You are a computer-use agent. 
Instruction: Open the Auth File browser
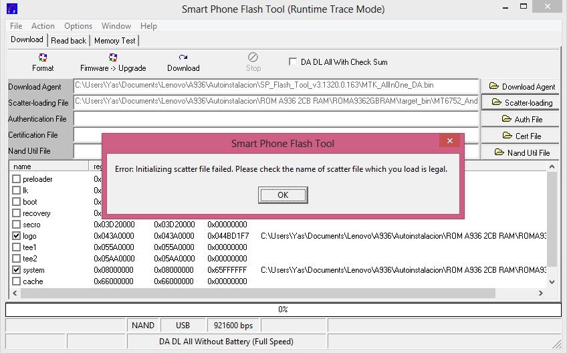pos(522,119)
